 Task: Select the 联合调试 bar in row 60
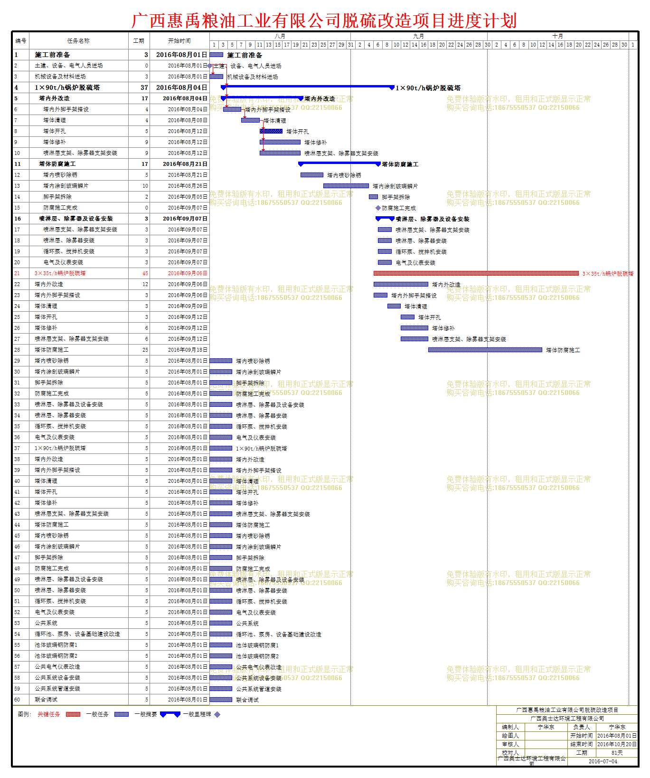[221, 700]
